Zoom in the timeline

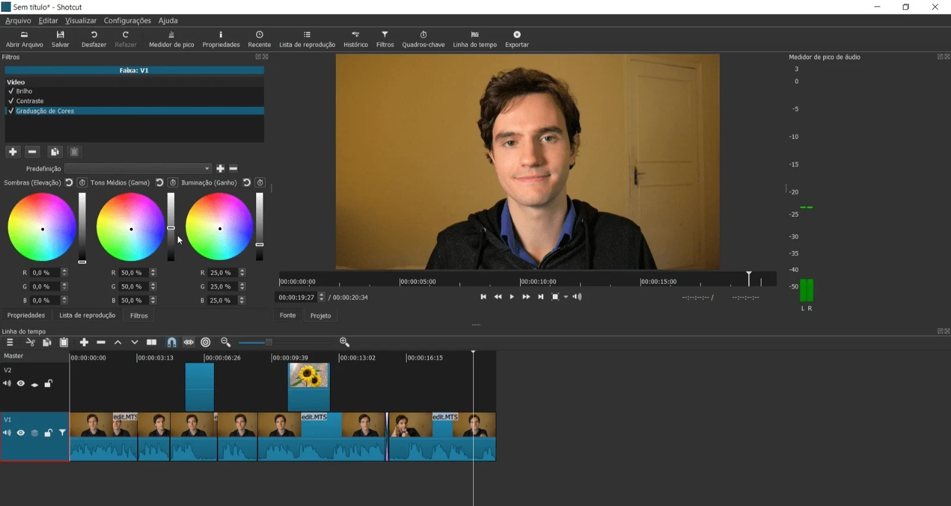point(344,342)
